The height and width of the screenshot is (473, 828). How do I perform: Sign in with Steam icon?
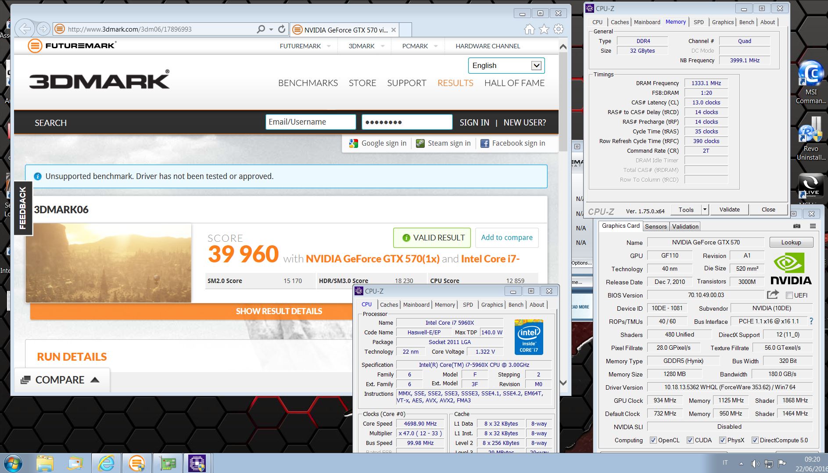click(x=420, y=143)
